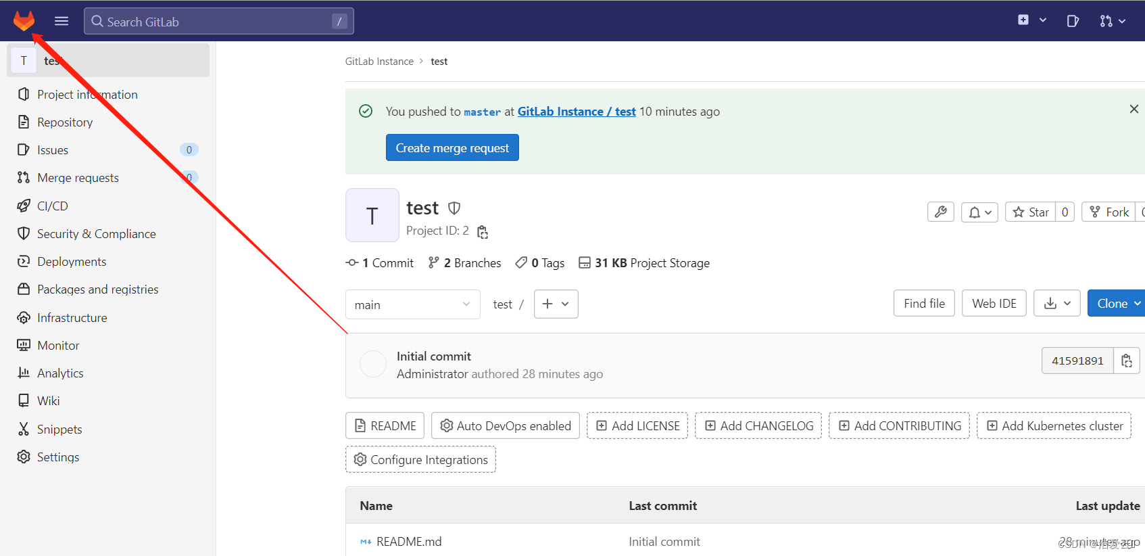View the 0 Tags link
This screenshot has width=1145, height=556.
[x=540, y=262]
